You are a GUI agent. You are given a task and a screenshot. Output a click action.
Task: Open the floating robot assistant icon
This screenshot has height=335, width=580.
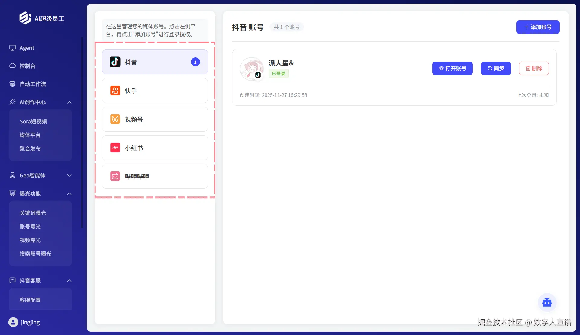547,302
